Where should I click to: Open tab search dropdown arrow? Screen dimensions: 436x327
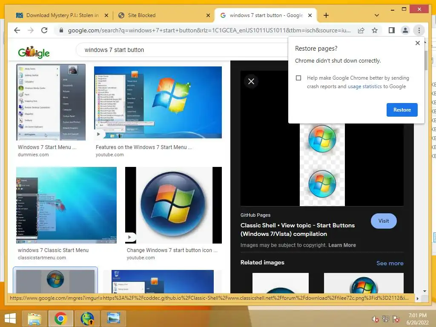pos(376,15)
